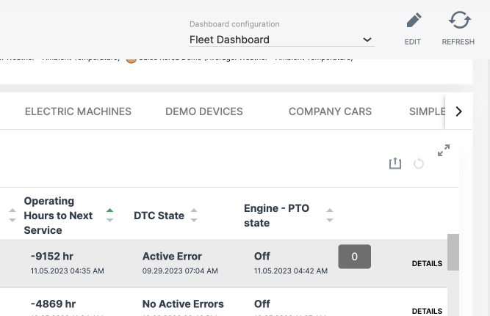
Task: Open the Demo Devices tab
Action: [204, 111]
